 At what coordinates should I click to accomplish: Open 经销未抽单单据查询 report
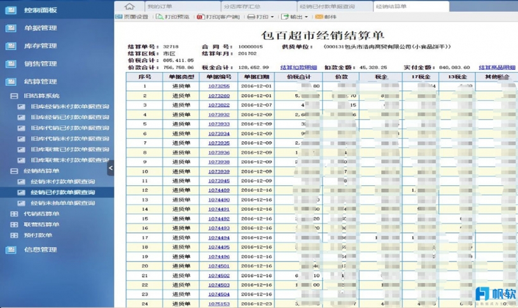pyautogui.click(x=63, y=203)
